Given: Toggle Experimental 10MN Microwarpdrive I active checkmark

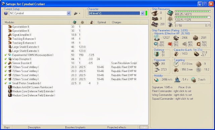Looking at the screenshot, I should (x=5, y=55).
